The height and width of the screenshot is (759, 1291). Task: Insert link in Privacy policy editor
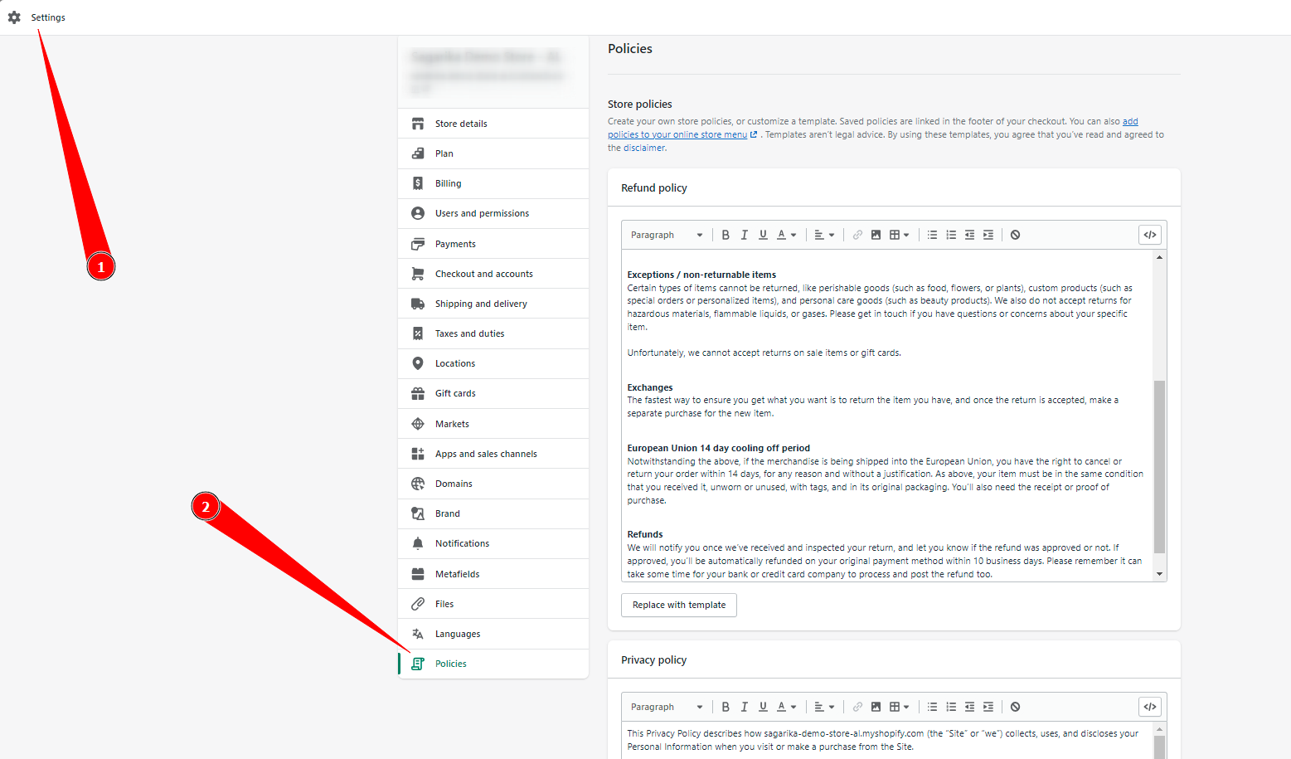[857, 707]
